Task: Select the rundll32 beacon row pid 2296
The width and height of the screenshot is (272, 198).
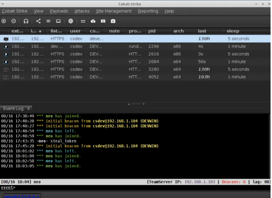Action: [135, 46]
